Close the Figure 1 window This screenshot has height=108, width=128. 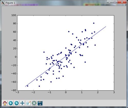[122, 2]
